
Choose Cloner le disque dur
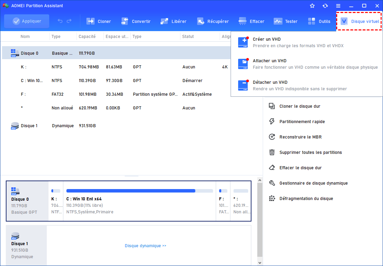[300, 106]
